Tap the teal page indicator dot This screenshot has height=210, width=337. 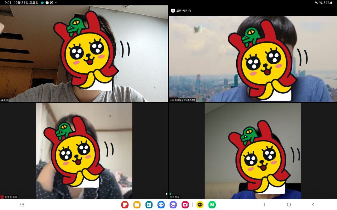170,194
